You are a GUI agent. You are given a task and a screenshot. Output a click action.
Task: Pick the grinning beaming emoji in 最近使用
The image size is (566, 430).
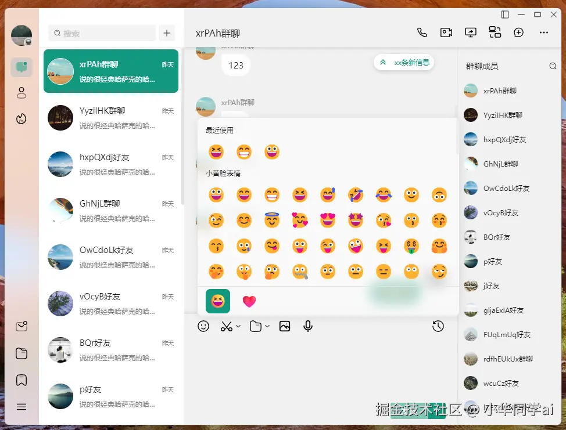[x=243, y=151]
